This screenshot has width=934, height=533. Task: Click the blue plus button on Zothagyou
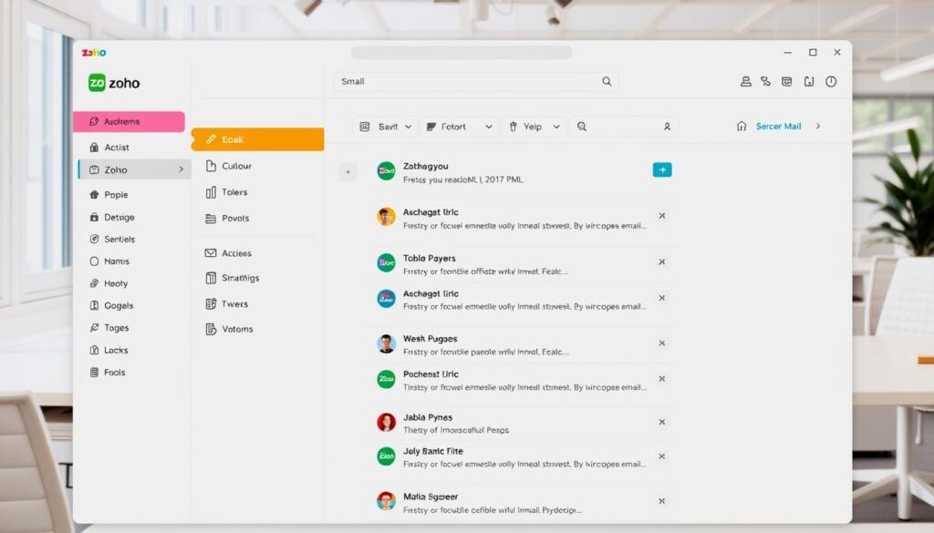pos(662,170)
